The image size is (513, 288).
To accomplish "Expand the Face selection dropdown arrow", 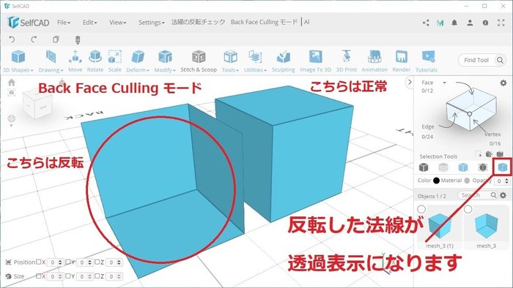I will (x=444, y=83).
